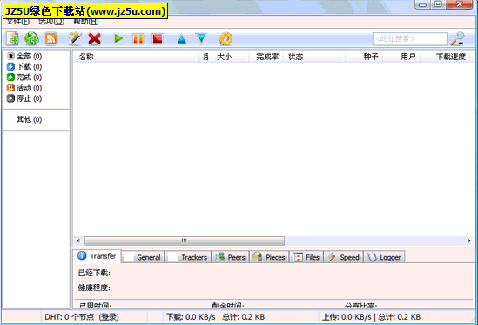
Task: Open the 选项(O) menu
Action: [50, 22]
